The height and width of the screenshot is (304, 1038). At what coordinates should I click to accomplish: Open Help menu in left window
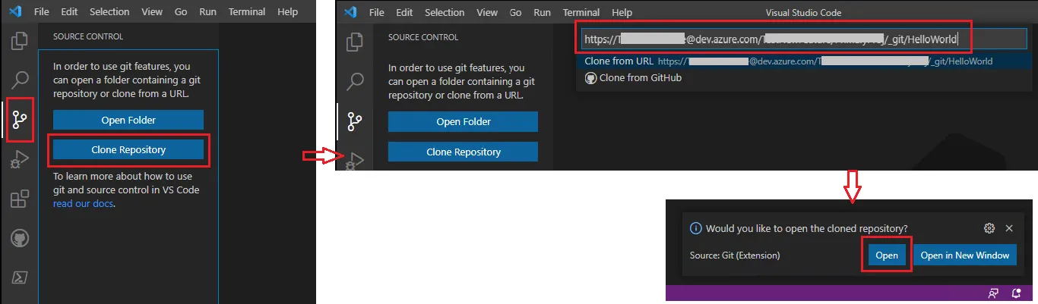[x=287, y=12]
